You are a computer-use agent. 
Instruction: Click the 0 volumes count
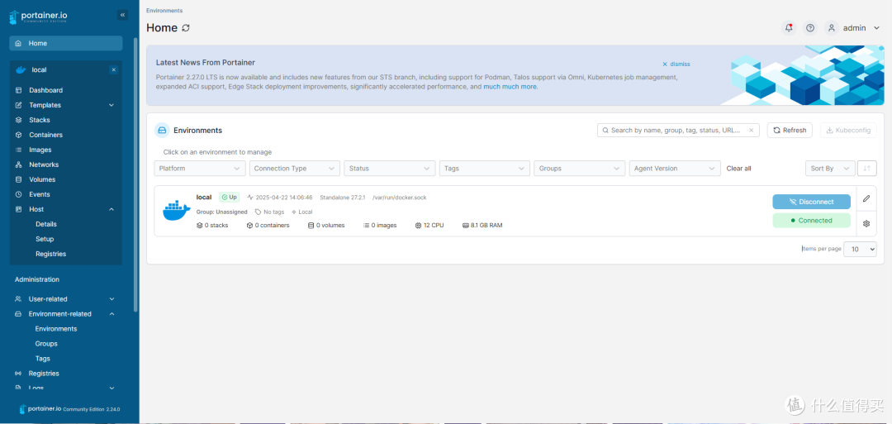point(326,226)
